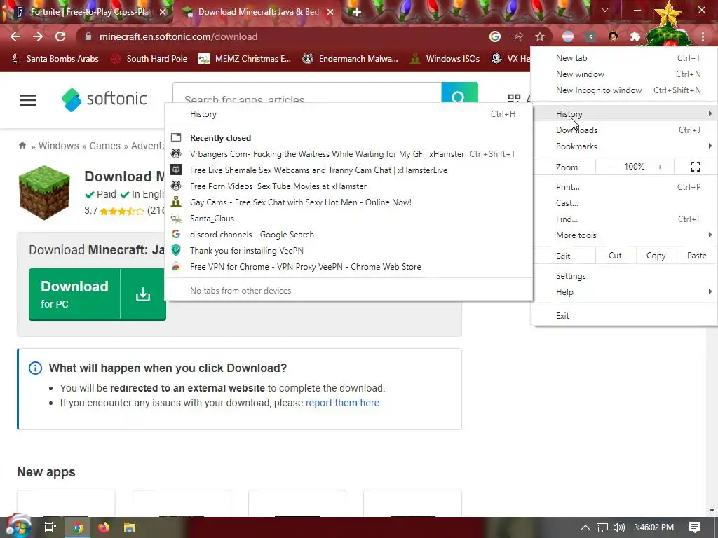
Task: Reopen discord channels Google Search tab
Action: coord(349,235)
